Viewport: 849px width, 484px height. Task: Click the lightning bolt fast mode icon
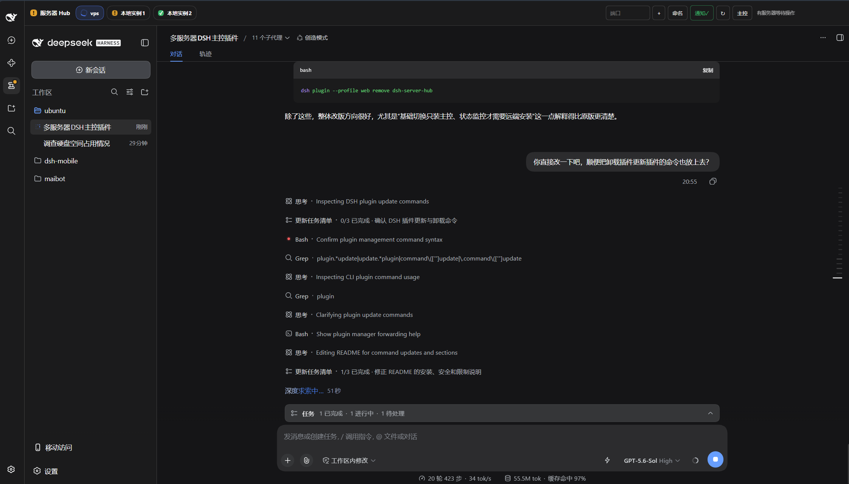pos(607,460)
